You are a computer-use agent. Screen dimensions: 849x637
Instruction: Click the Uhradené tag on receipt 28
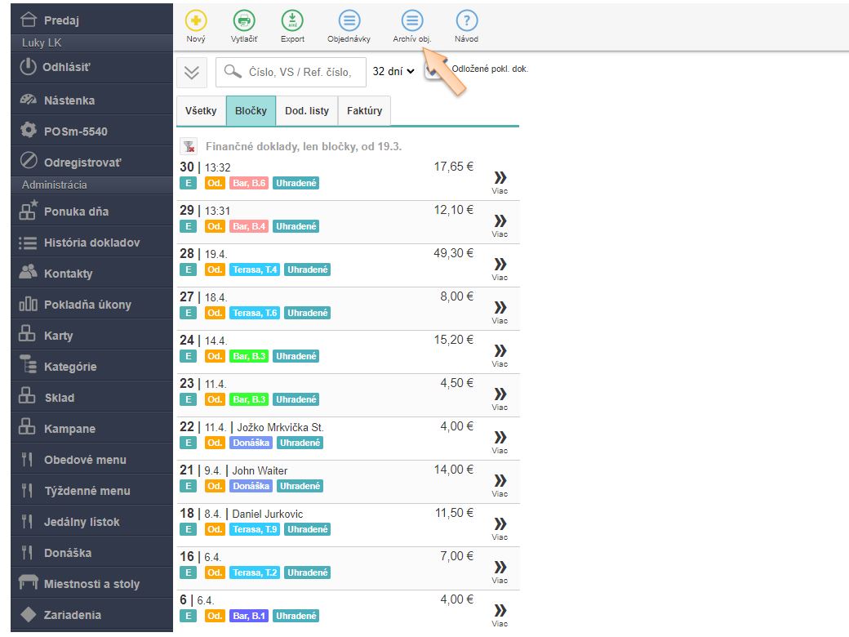308,269
